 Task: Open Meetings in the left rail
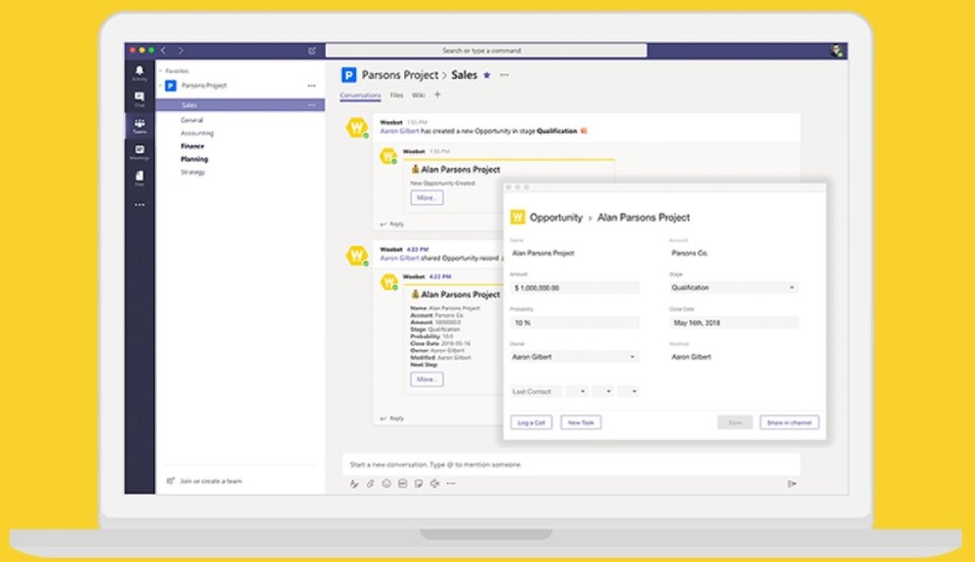click(x=140, y=152)
